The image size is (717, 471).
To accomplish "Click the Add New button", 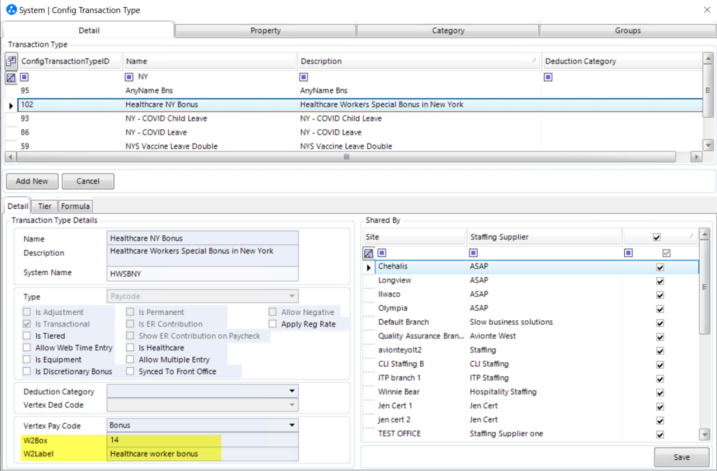I will click(32, 181).
